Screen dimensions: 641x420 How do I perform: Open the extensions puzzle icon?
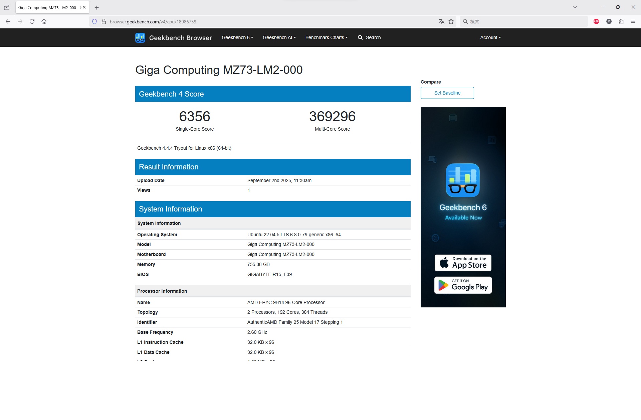(x=621, y=21)
